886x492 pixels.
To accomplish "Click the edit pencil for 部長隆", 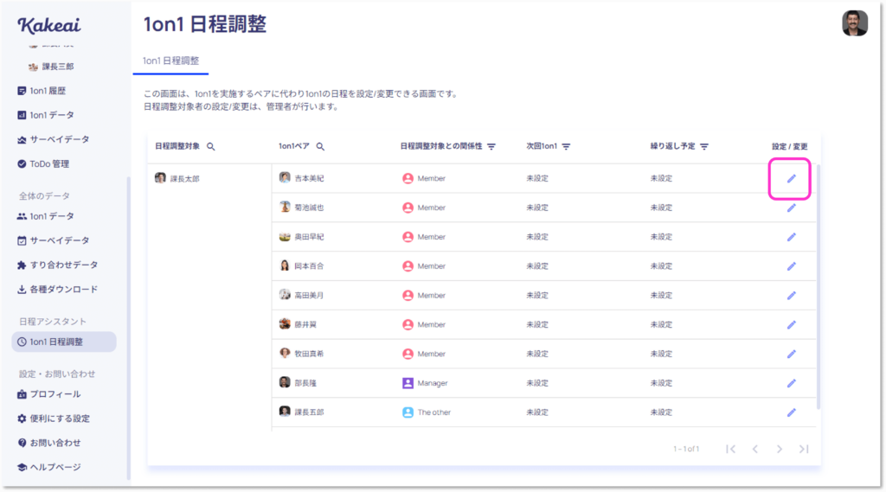I will point(791,383).
